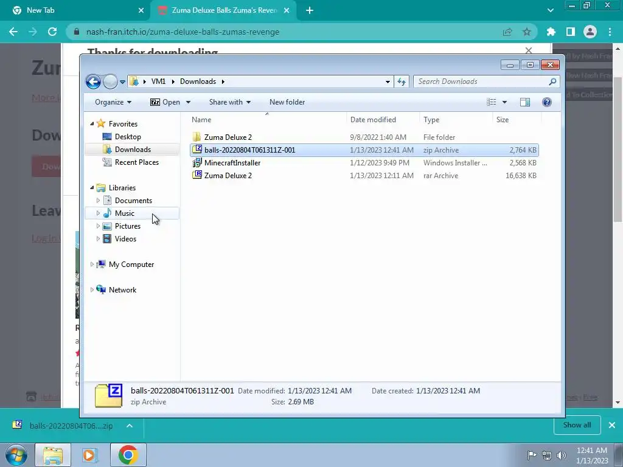
Task: Change the view with the views icon
Action: tap(492, 102)
